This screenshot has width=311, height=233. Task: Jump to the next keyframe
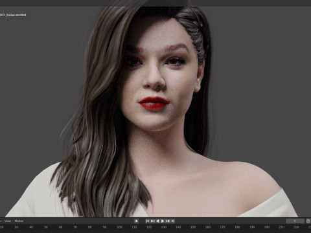pyautogui.click(x=168, y=221)
